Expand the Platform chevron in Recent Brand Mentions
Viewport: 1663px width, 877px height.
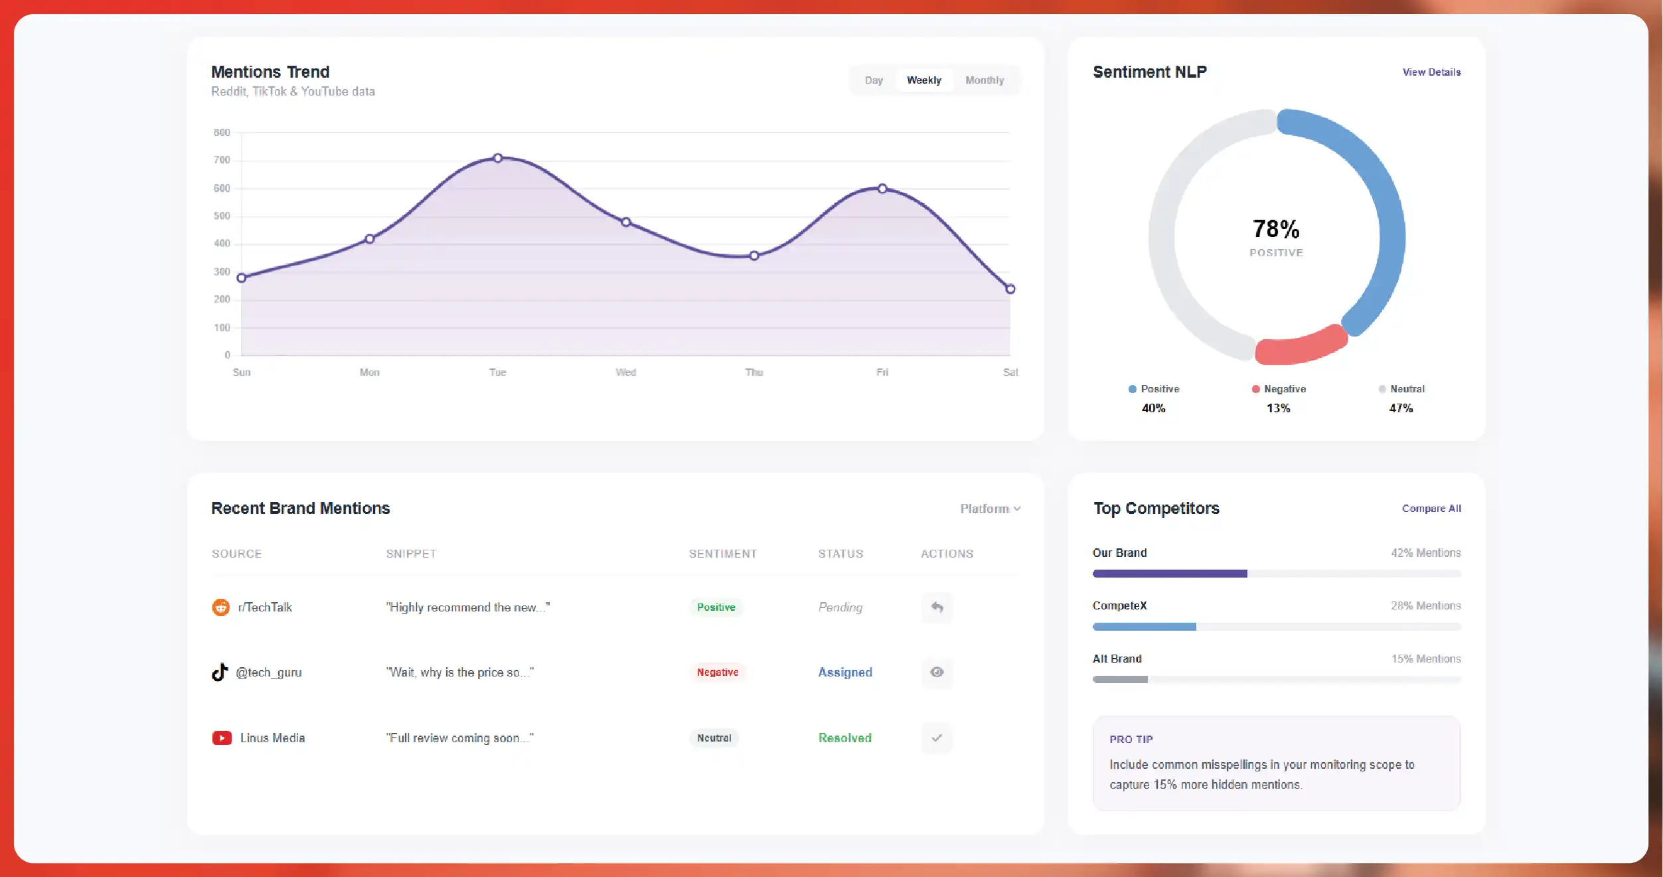click(1017, 508)
